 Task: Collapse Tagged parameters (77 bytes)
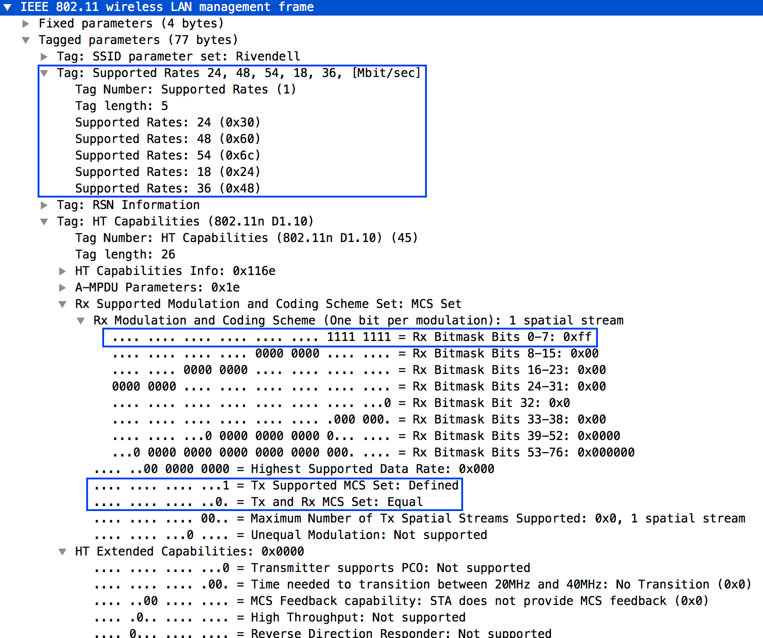click(x=26, y=40)
